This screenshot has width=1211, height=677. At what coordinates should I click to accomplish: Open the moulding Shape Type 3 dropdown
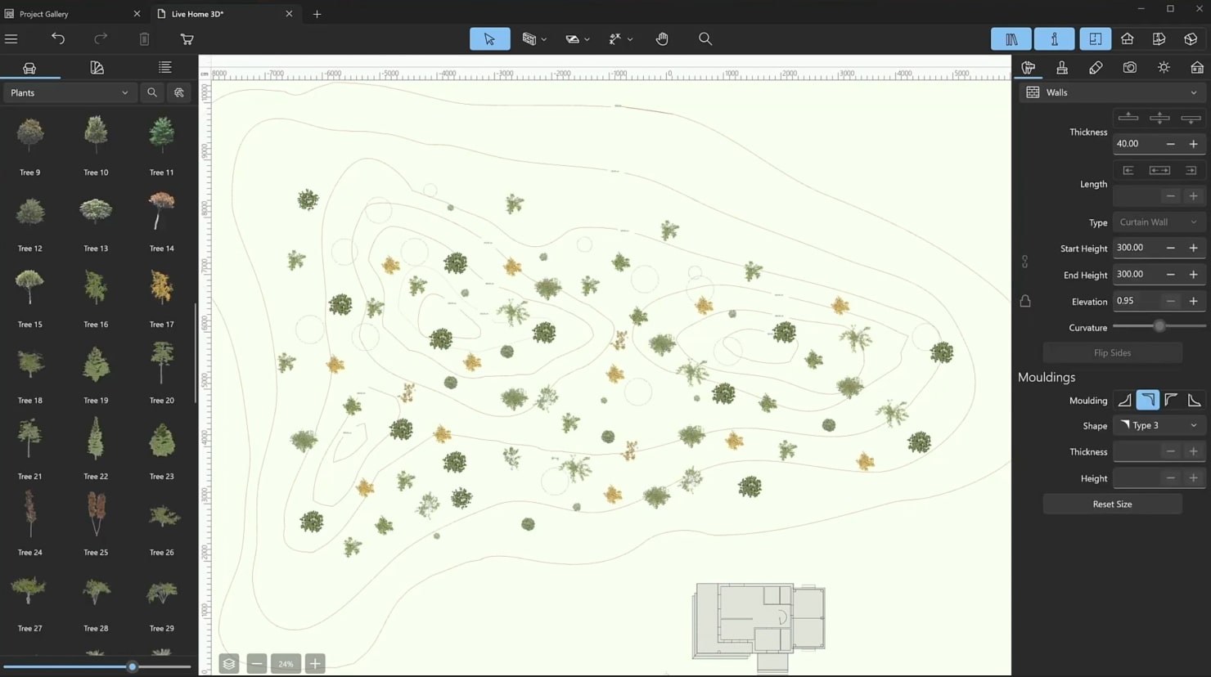point(1159,425)
